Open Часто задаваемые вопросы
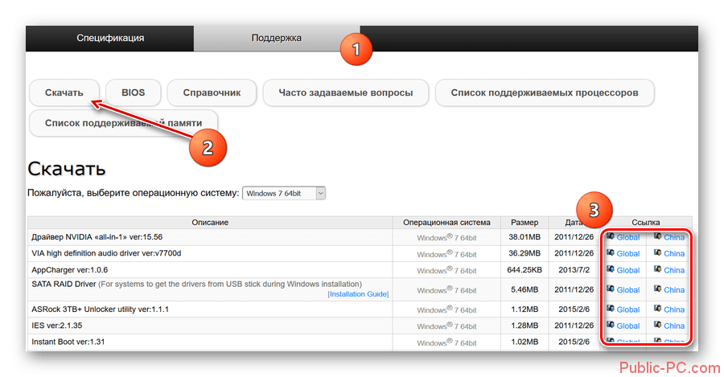The width and height of the screenshot is (724, 377). point(346,92)
